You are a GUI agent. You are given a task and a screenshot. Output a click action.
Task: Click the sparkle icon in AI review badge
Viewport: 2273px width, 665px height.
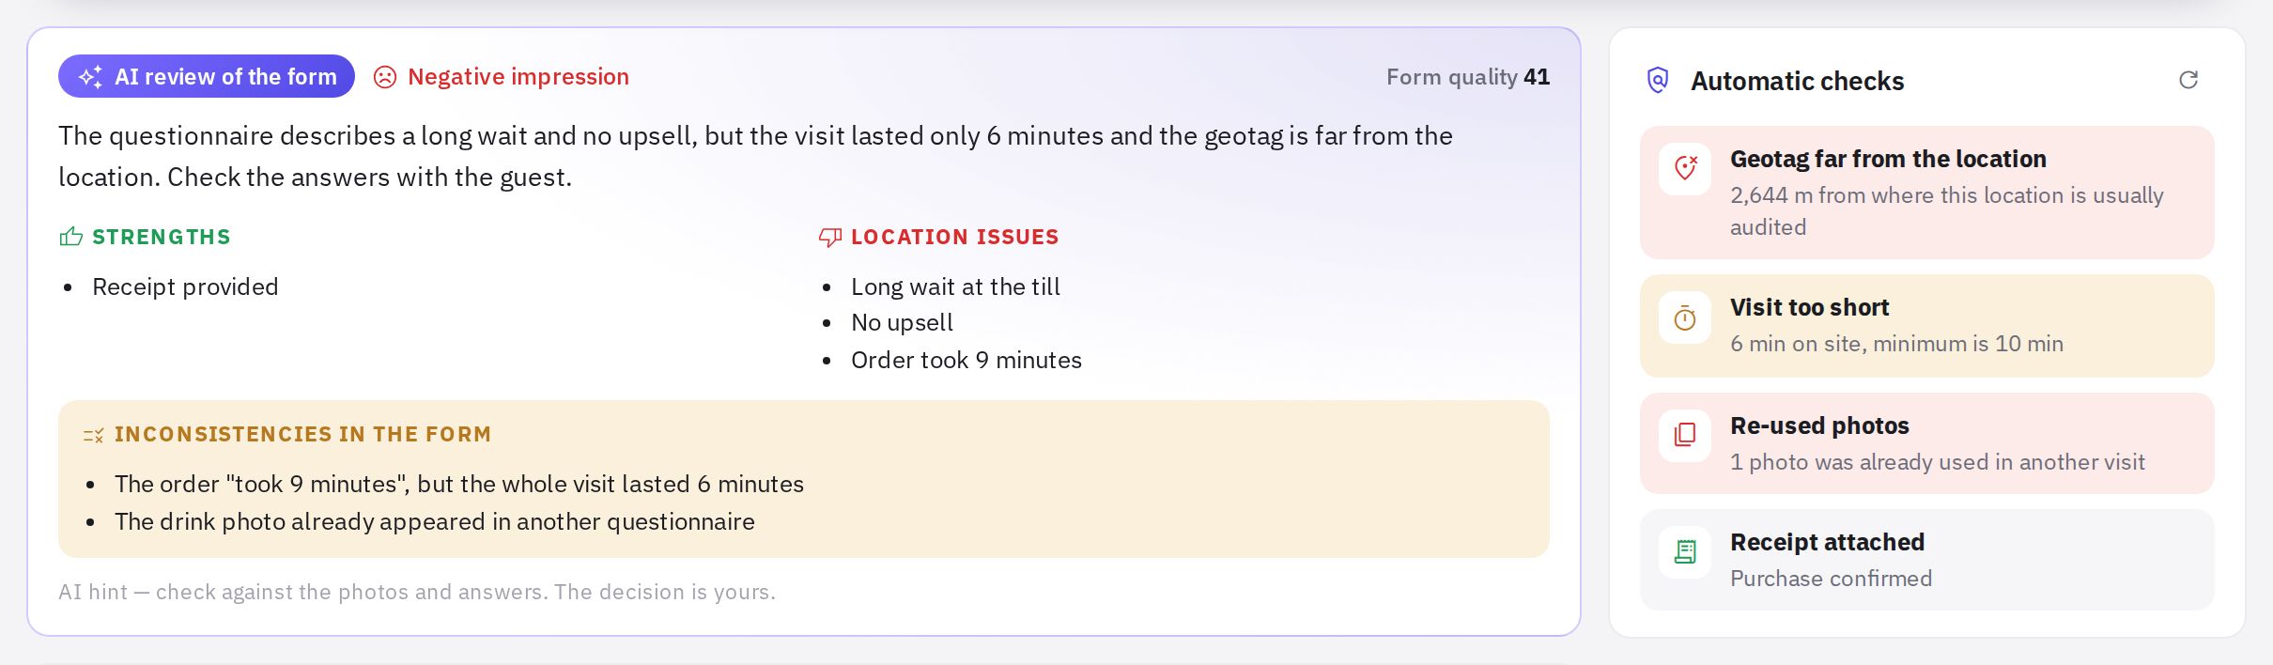point(90,77)
